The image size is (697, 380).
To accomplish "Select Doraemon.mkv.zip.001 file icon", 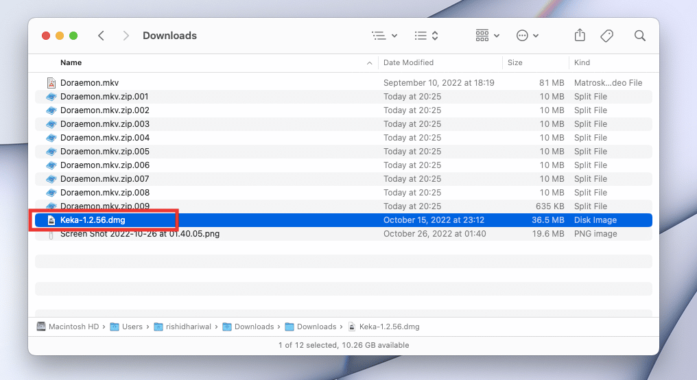I will [x=51, y=97].
